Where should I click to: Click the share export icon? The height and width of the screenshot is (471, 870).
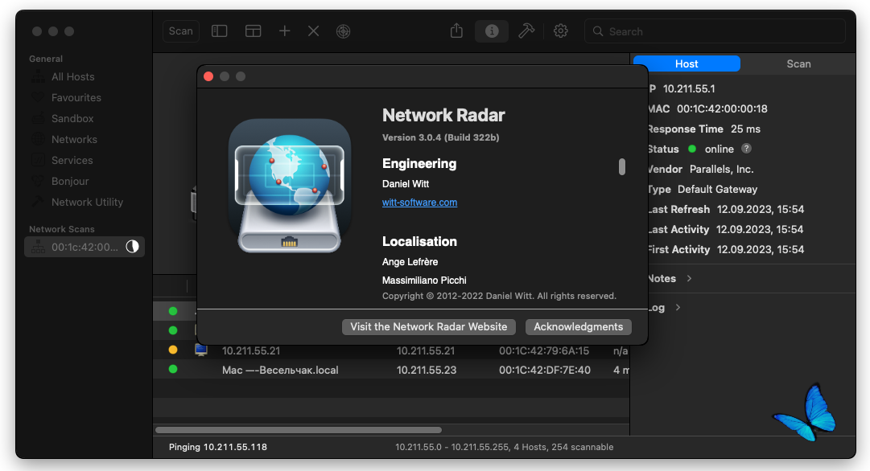pyautogui.click(x=456, y=31)
